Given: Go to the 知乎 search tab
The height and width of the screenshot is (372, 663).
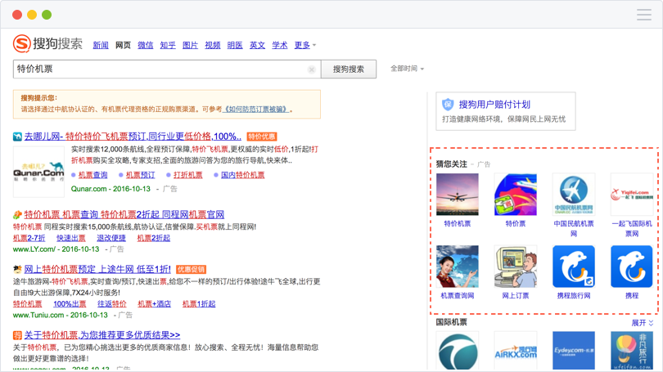Looking at the screenshot, I should click(x=167, y=45).
